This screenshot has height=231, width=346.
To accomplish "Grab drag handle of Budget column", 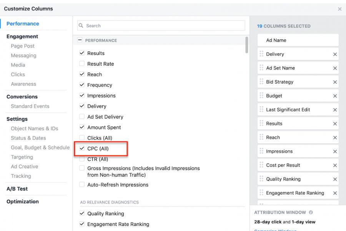I will click(261, 95).
